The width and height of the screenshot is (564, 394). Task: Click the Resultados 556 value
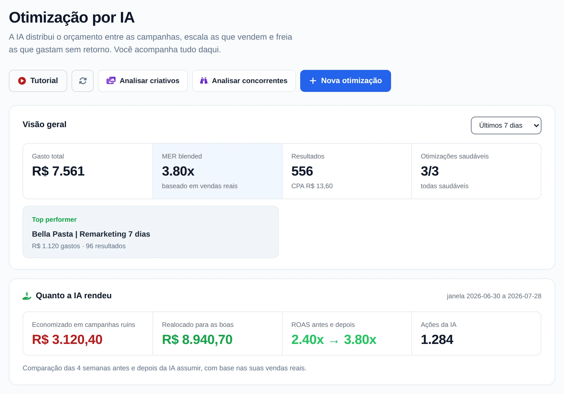(302, 171)
